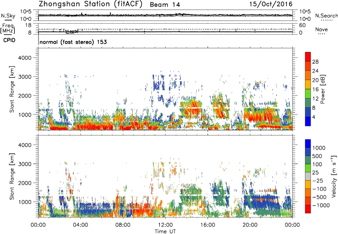This screenshot has height=234, width=338.
Task: Click the dotted line sample under 'Nave'
Action: tap(322, 34)
